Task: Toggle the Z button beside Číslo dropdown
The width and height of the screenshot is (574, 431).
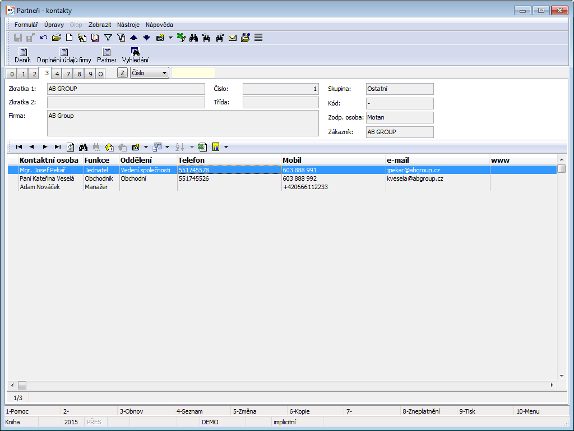Action: point(122,73)
